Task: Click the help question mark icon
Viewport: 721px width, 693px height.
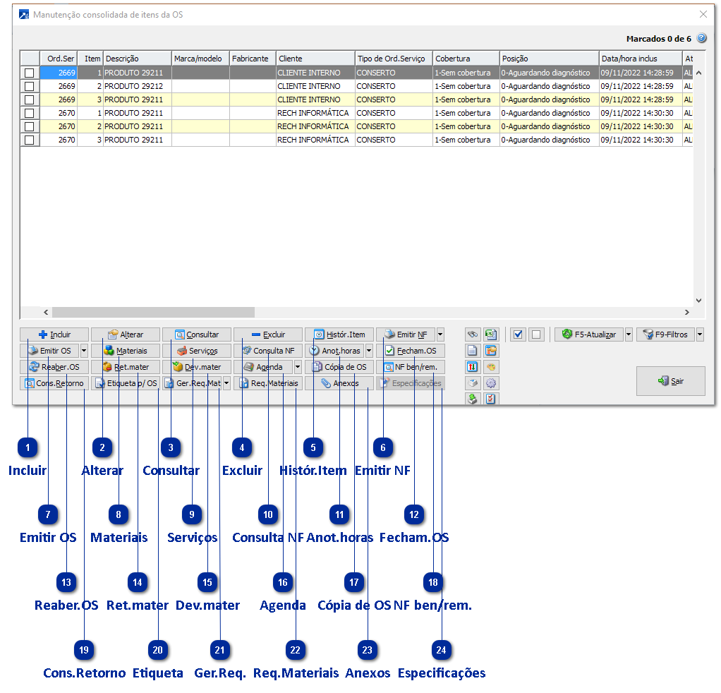Action: [x=701, y=39]
